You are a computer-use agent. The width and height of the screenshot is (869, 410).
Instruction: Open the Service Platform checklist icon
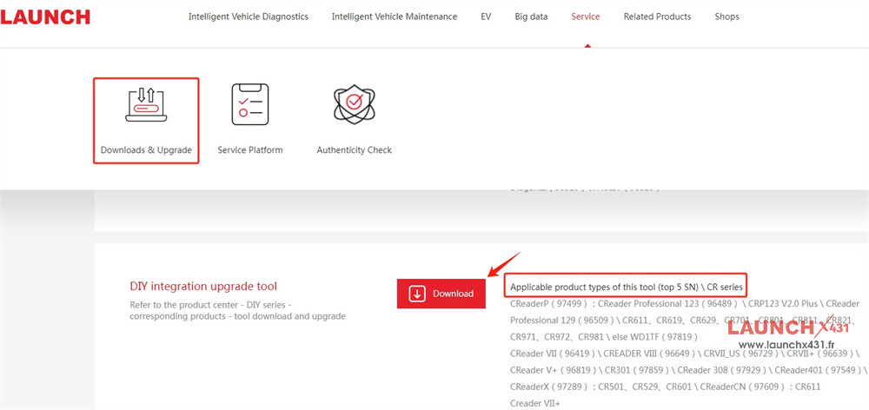250,105
